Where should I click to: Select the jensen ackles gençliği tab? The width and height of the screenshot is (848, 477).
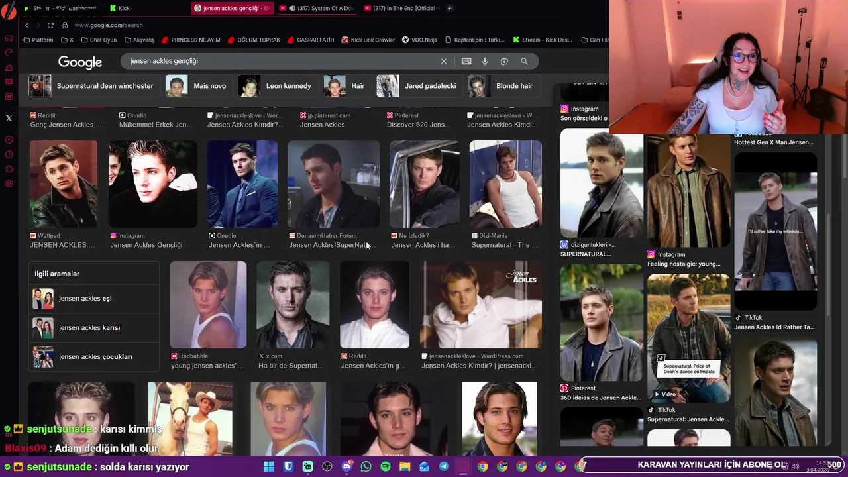(x=231, y=8)
